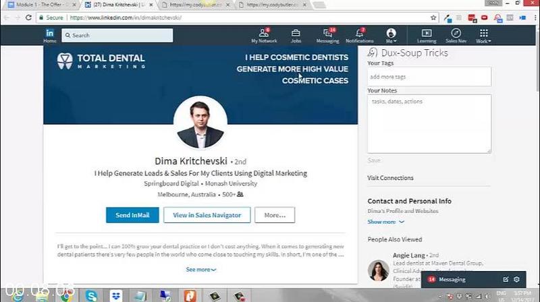The width and height of the screenshot is (540, 302).
Task: Go back to previous page
Action: (x=7, y=18)
